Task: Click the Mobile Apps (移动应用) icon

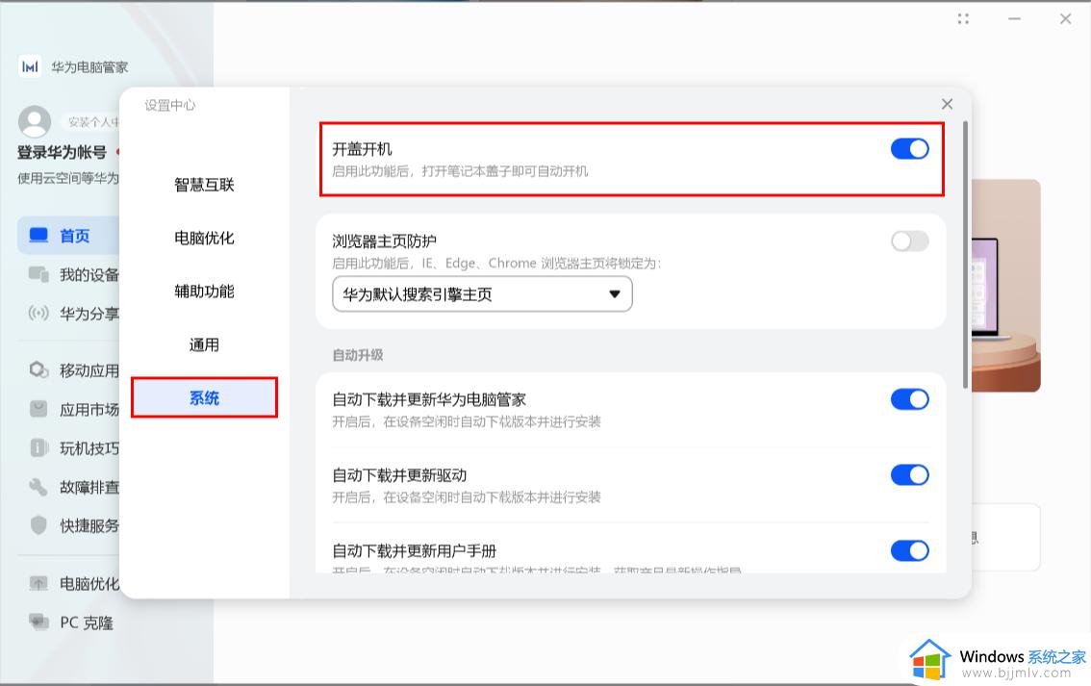Action: click(38, 369)
